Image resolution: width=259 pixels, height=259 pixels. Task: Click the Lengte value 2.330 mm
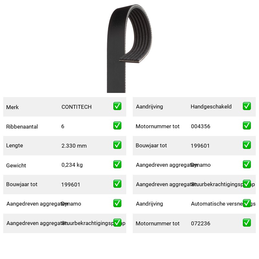[x=74, y=146]
